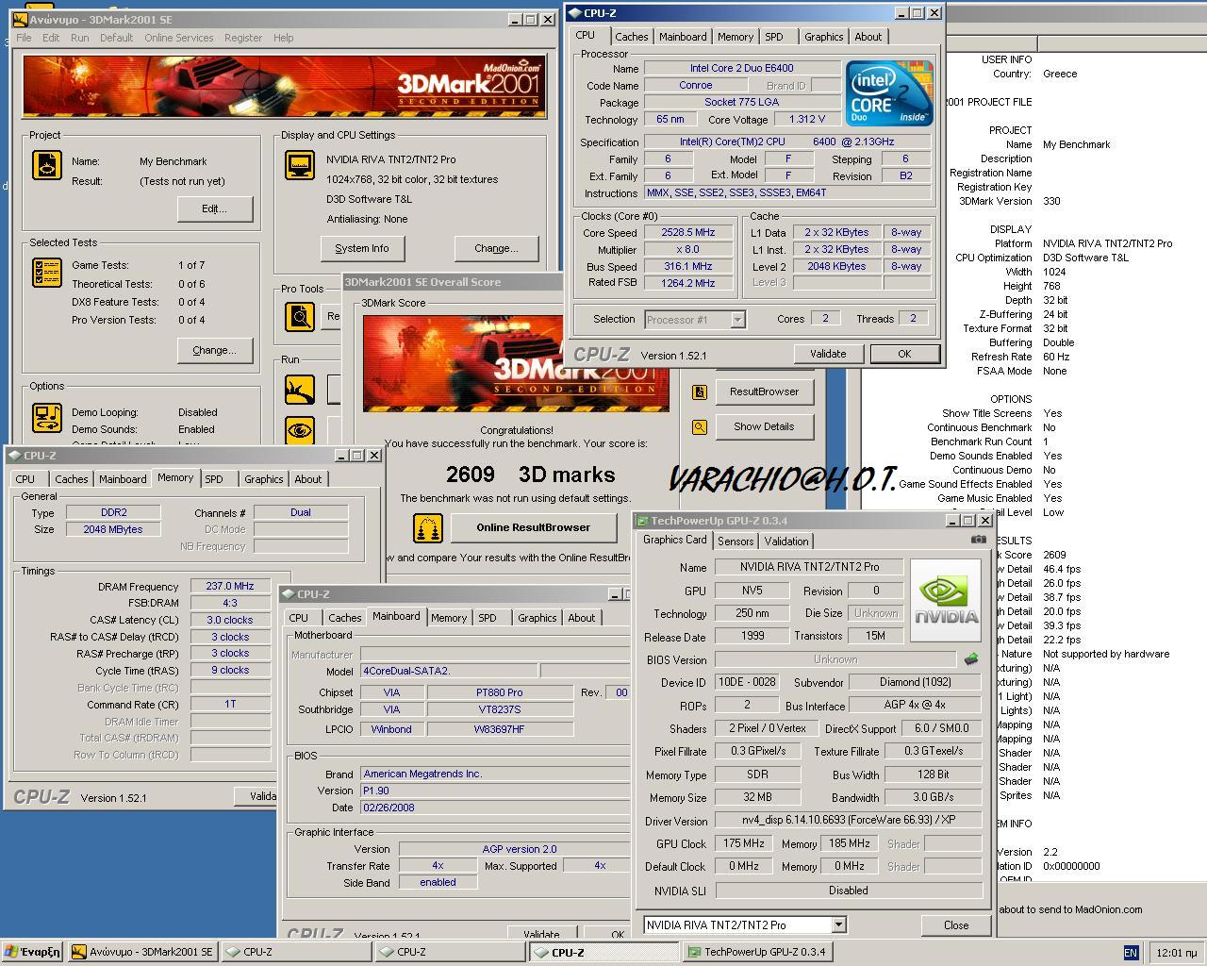Screen dimensions: 1207x966
Task: Open the About tab in the top CPU-Z window
Action: [x=868, y=37]
